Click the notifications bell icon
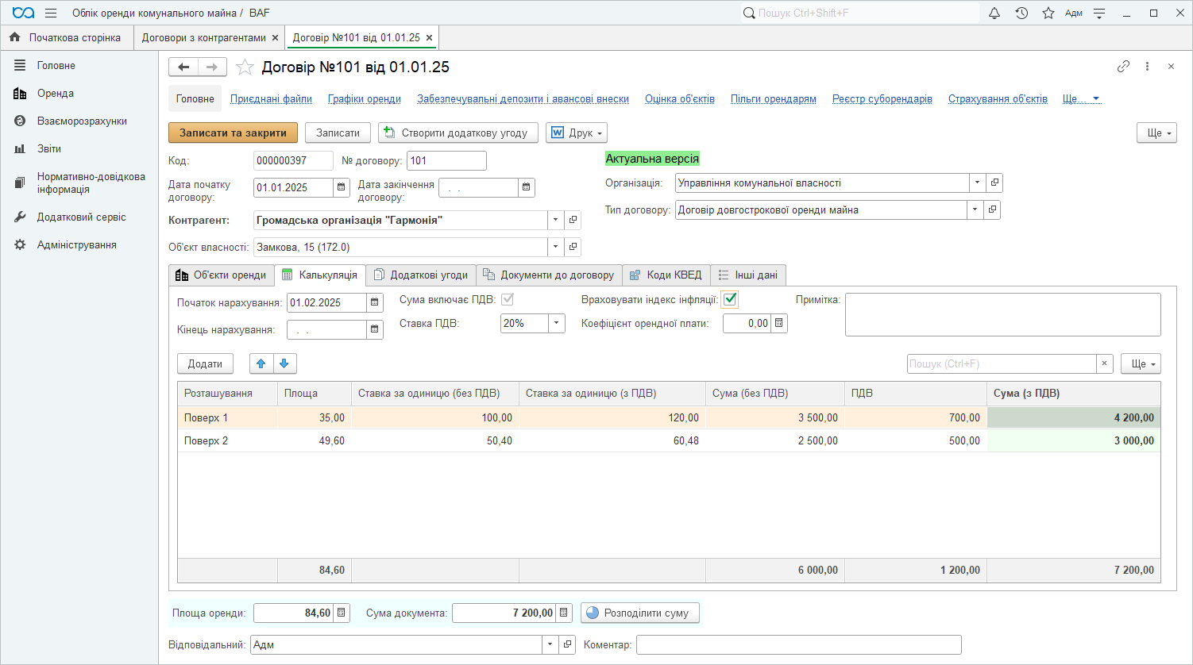Viewport: 1193px width, 665px height. pos(994,13)
